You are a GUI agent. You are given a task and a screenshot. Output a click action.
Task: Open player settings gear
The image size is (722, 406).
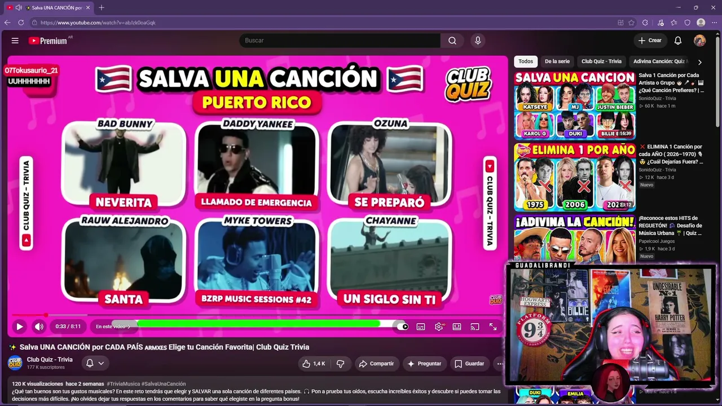pyautogui.click(x=439, y=326)
